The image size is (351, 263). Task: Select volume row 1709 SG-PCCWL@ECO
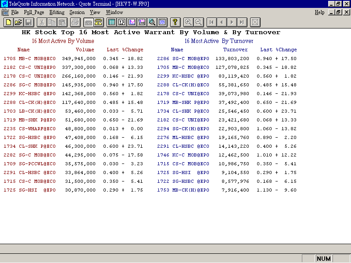pyautogui.click(x=73, y=163)
